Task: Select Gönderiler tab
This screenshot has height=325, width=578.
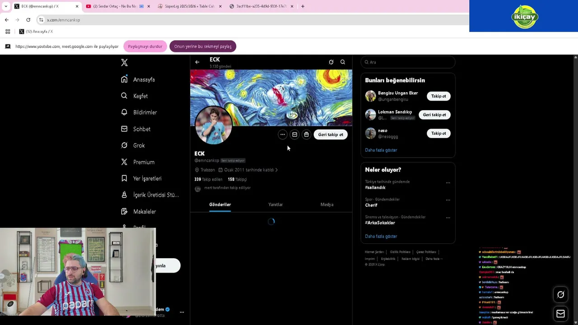Action: click(220, 204)
